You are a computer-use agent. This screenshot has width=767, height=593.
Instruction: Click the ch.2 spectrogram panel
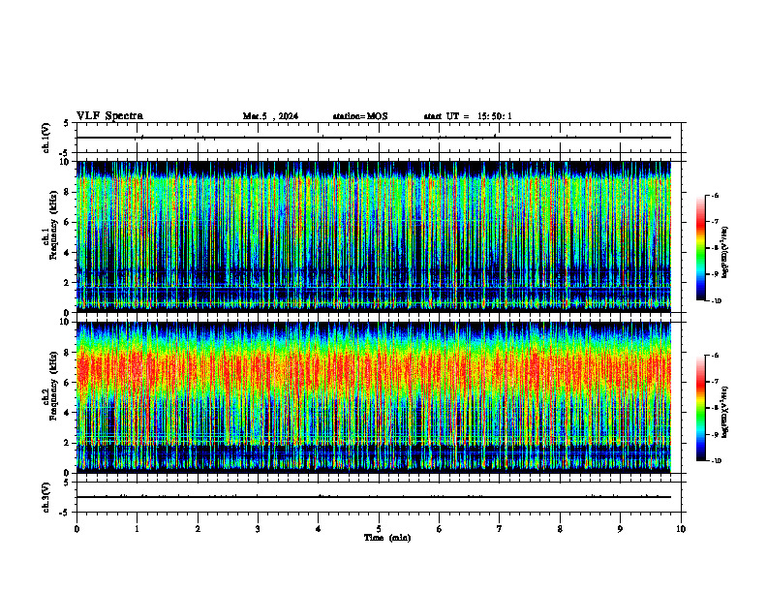(374, 397)
